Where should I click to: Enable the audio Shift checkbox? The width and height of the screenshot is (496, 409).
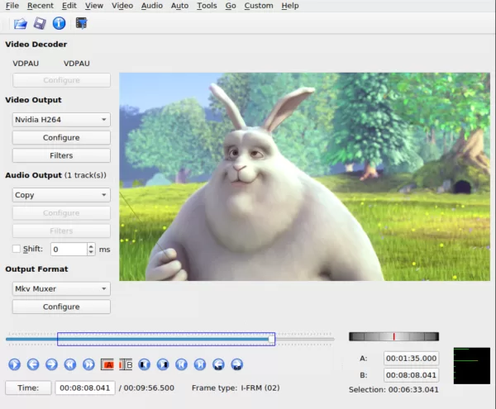[x=17, y=249]
